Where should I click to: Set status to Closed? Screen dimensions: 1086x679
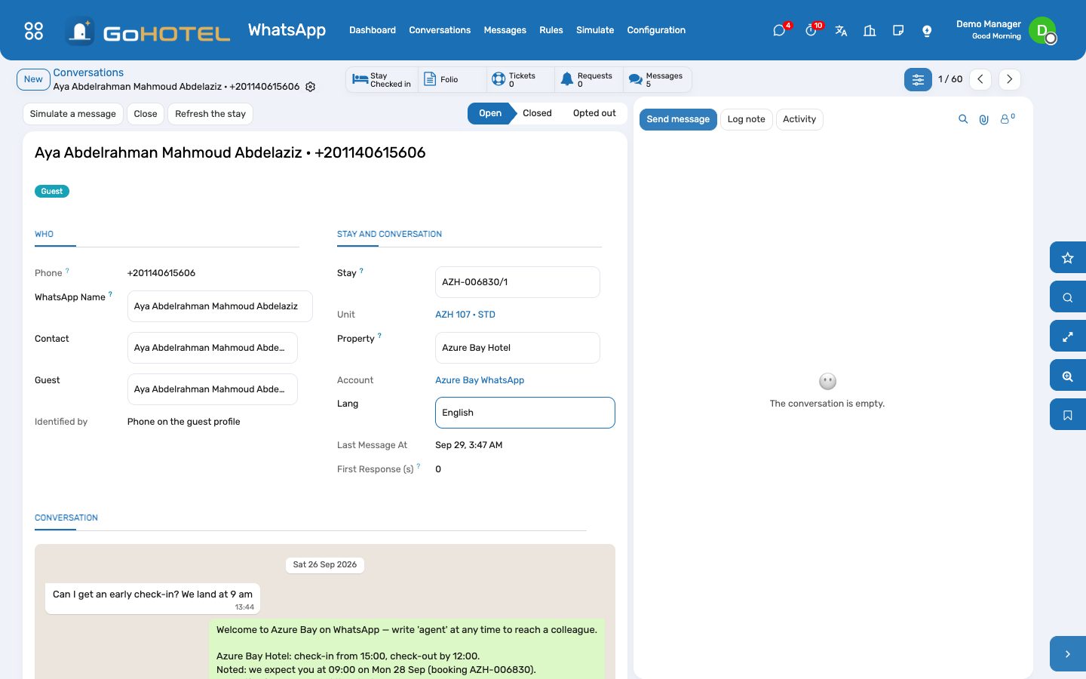click(537, 113)
